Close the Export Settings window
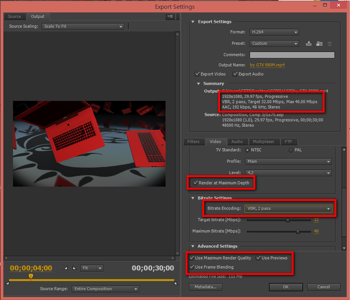Viewport: 350px width, 300px height. (x=339, y=5)
